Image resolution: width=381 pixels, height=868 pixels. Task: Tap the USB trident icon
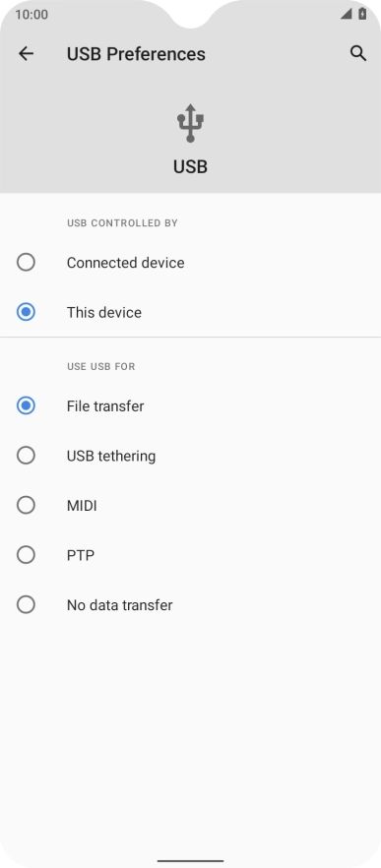[x=191, y=123]
